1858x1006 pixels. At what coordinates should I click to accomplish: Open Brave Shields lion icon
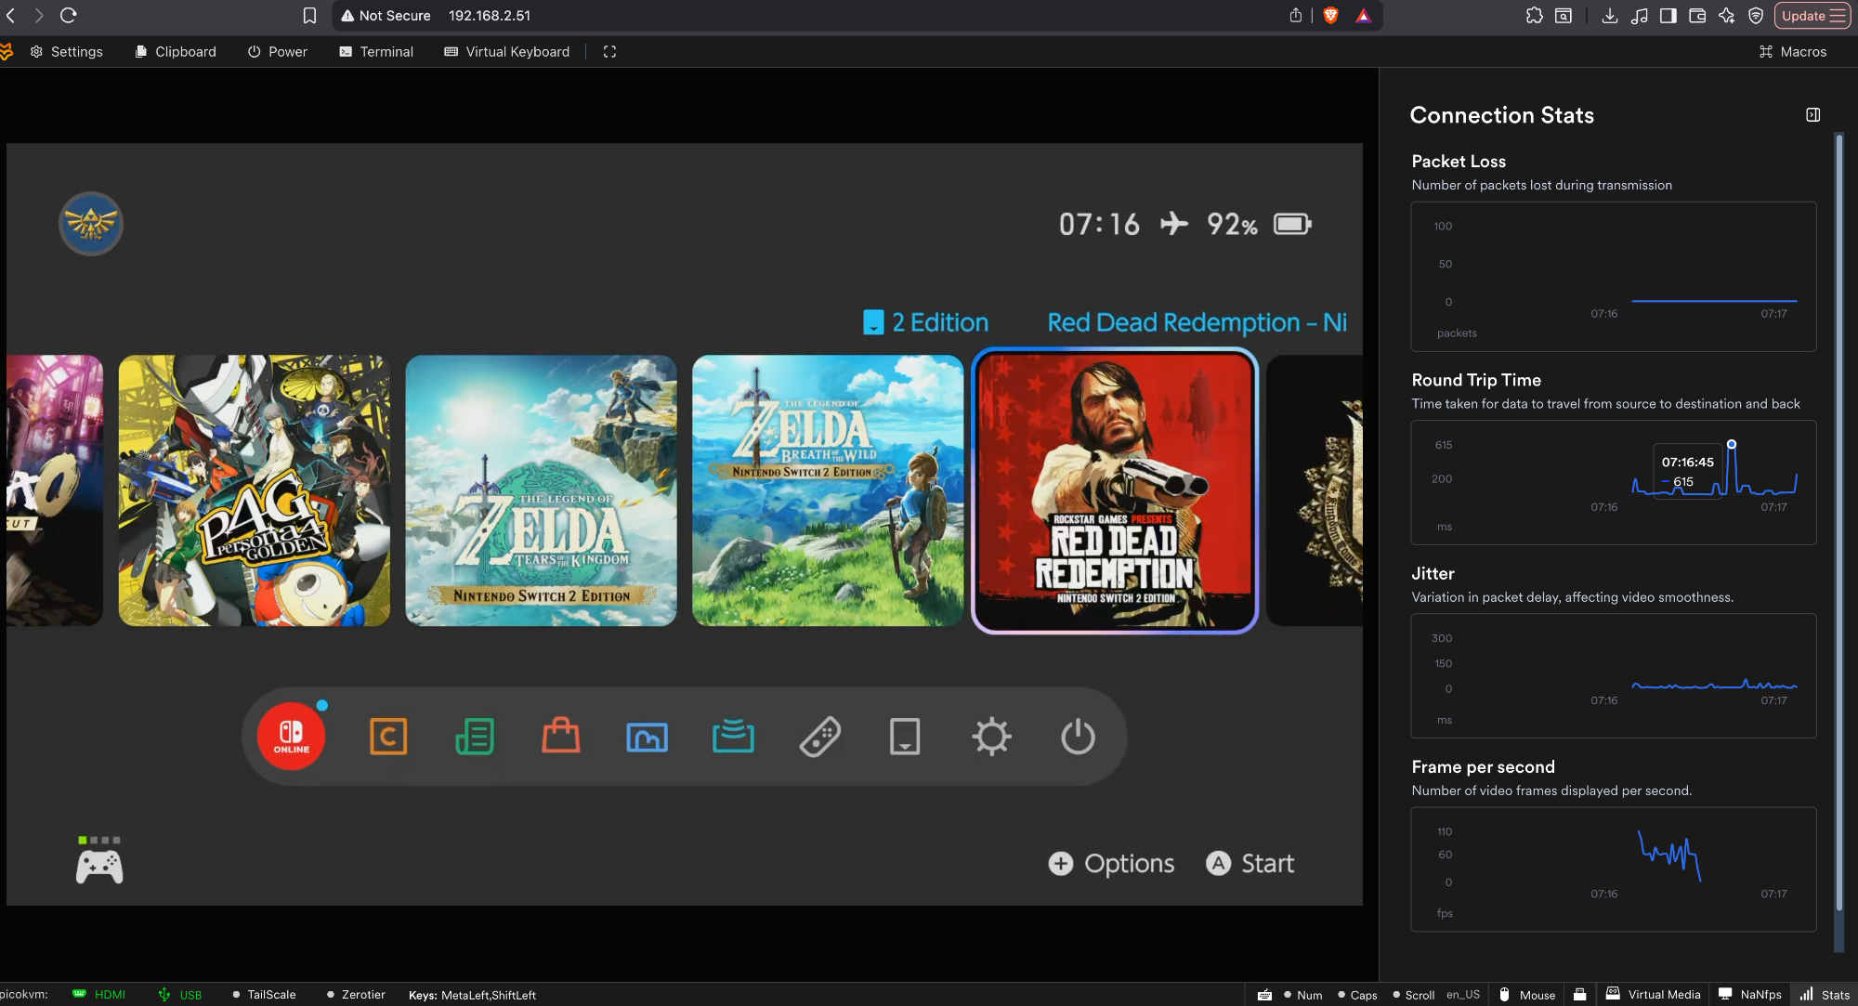[1330, 15]
